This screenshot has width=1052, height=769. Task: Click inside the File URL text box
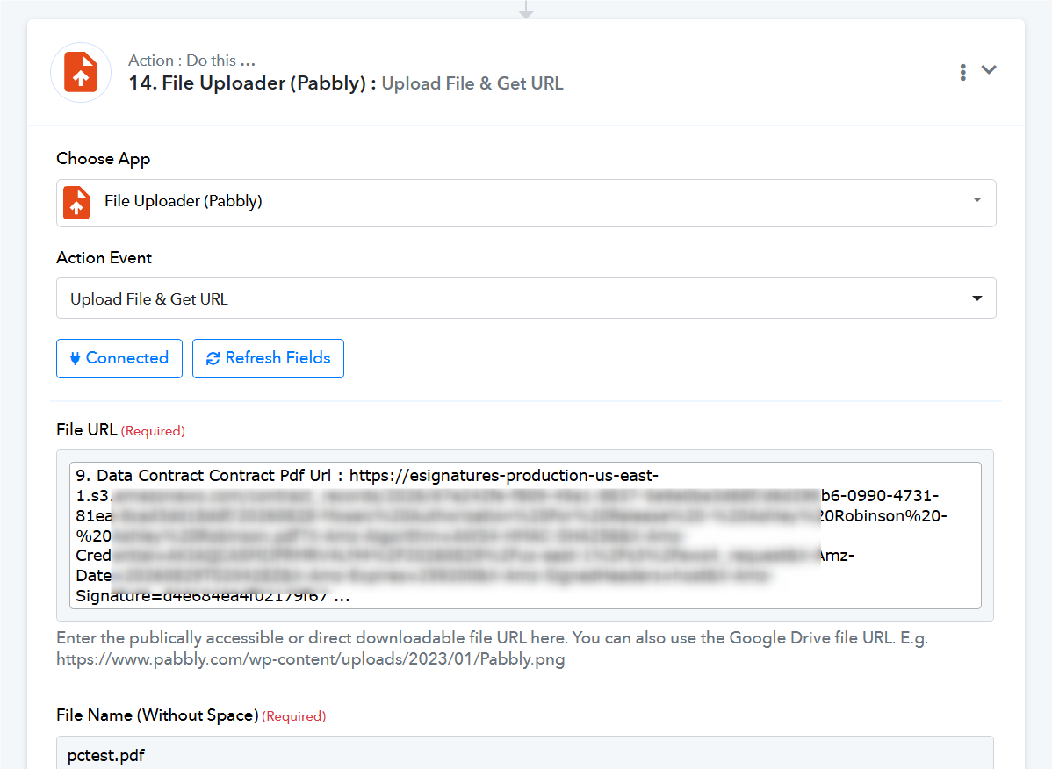(525, 535)
